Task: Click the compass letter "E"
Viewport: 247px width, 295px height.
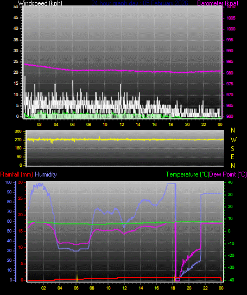Action: 232,156
